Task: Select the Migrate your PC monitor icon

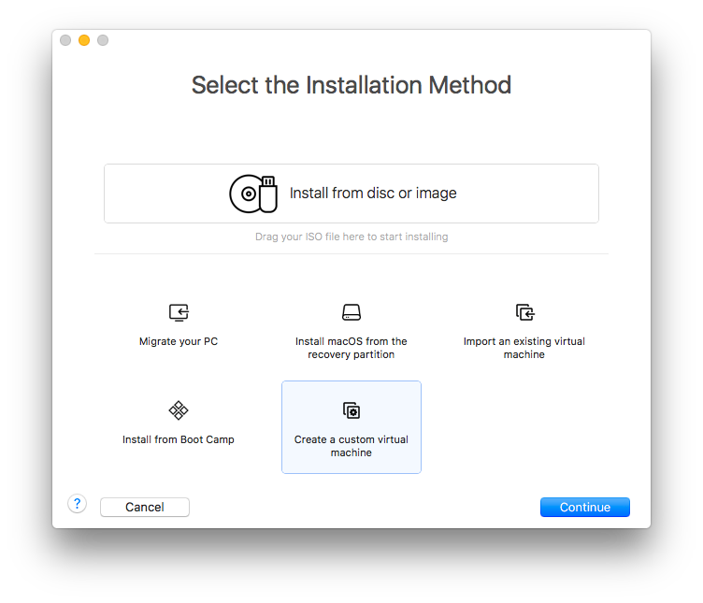Action: 179,312
